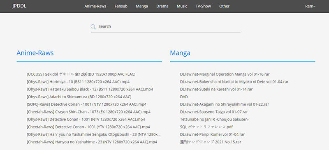Image resolution: width=329 pixels, height=150 pixels.
Task: Open the [UCCUSS] Gekidol BD entry
Action: coord(81,74)
